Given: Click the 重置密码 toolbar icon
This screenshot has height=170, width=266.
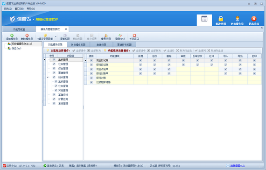Looking at the screenshot, I should pos(106,35).
